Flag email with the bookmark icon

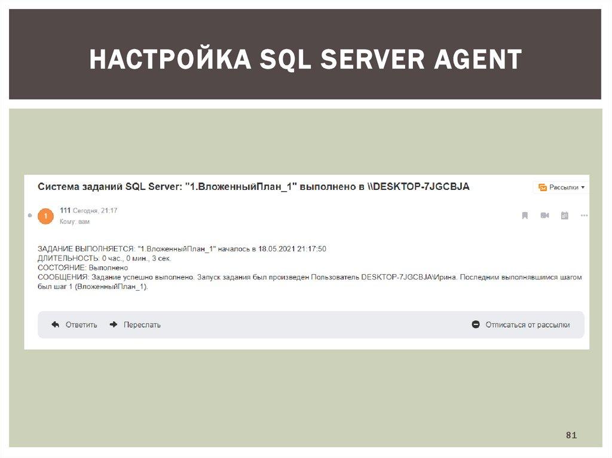525,216
